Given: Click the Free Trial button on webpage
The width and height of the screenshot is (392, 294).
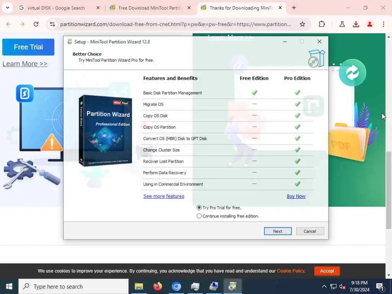Looking at the screenshot, I should pos(28,47).
